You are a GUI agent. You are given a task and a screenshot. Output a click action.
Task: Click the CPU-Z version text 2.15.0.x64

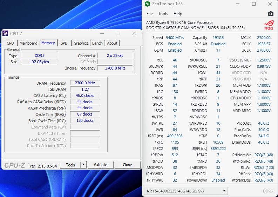tap(43, 166)
